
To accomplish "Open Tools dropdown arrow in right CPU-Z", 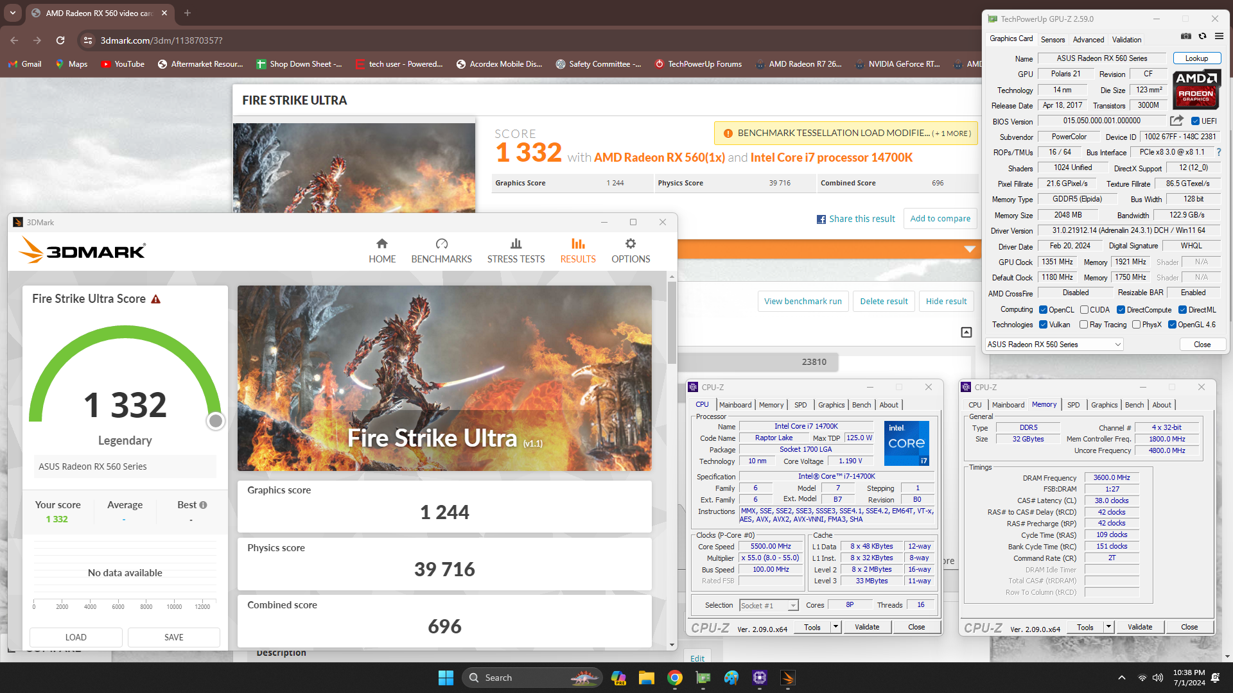I will click(1108, 627).
